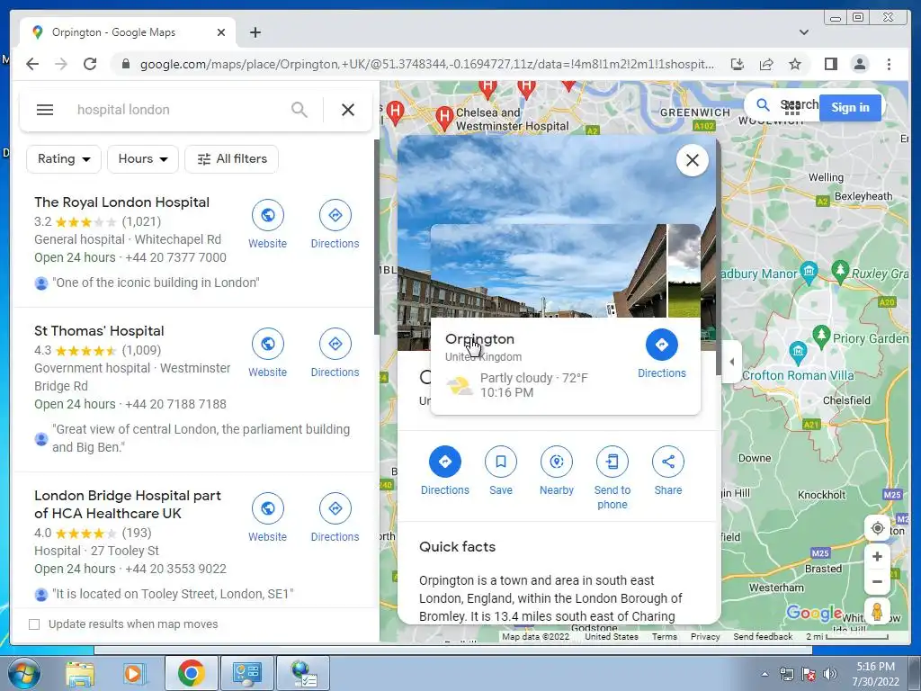
Task: Open Street View pegman
Action: tap(878, 612)
